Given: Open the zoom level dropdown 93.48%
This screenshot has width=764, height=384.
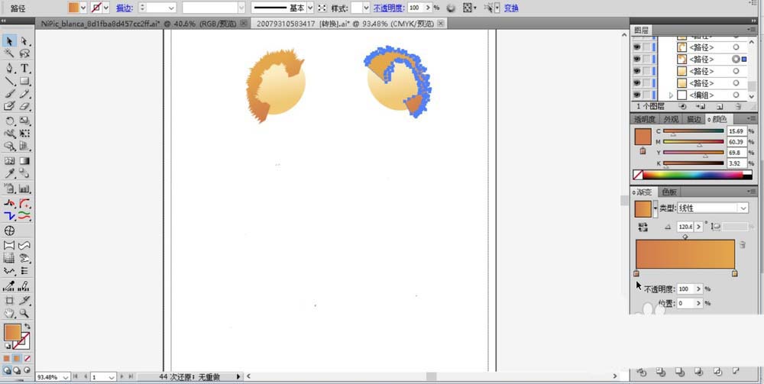Looking at the screenshot, I should (x=65, y=376).
